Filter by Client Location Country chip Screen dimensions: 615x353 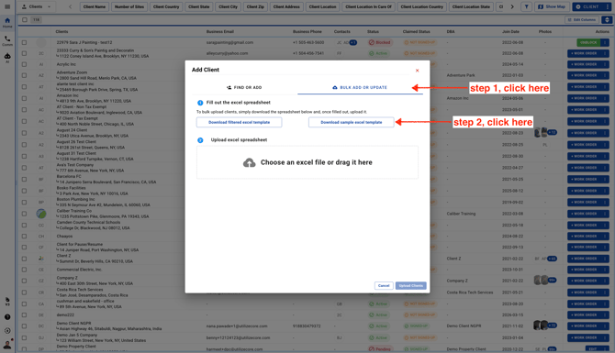421,6
